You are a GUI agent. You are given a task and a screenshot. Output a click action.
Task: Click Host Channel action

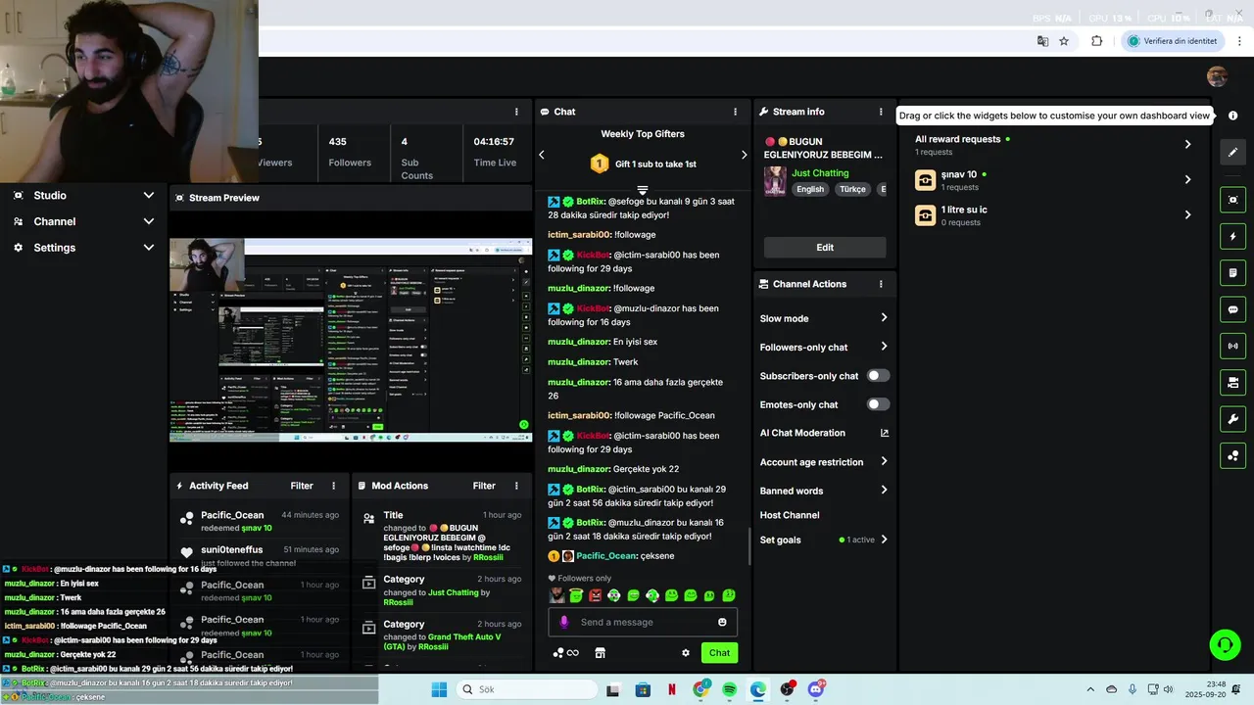tap(790, 515)
